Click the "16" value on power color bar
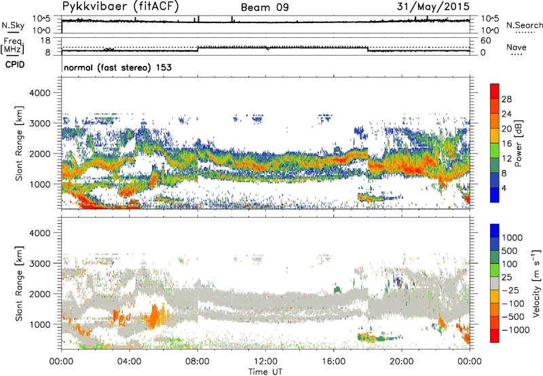The image size is (543, 376). click(x=506, y=144)
